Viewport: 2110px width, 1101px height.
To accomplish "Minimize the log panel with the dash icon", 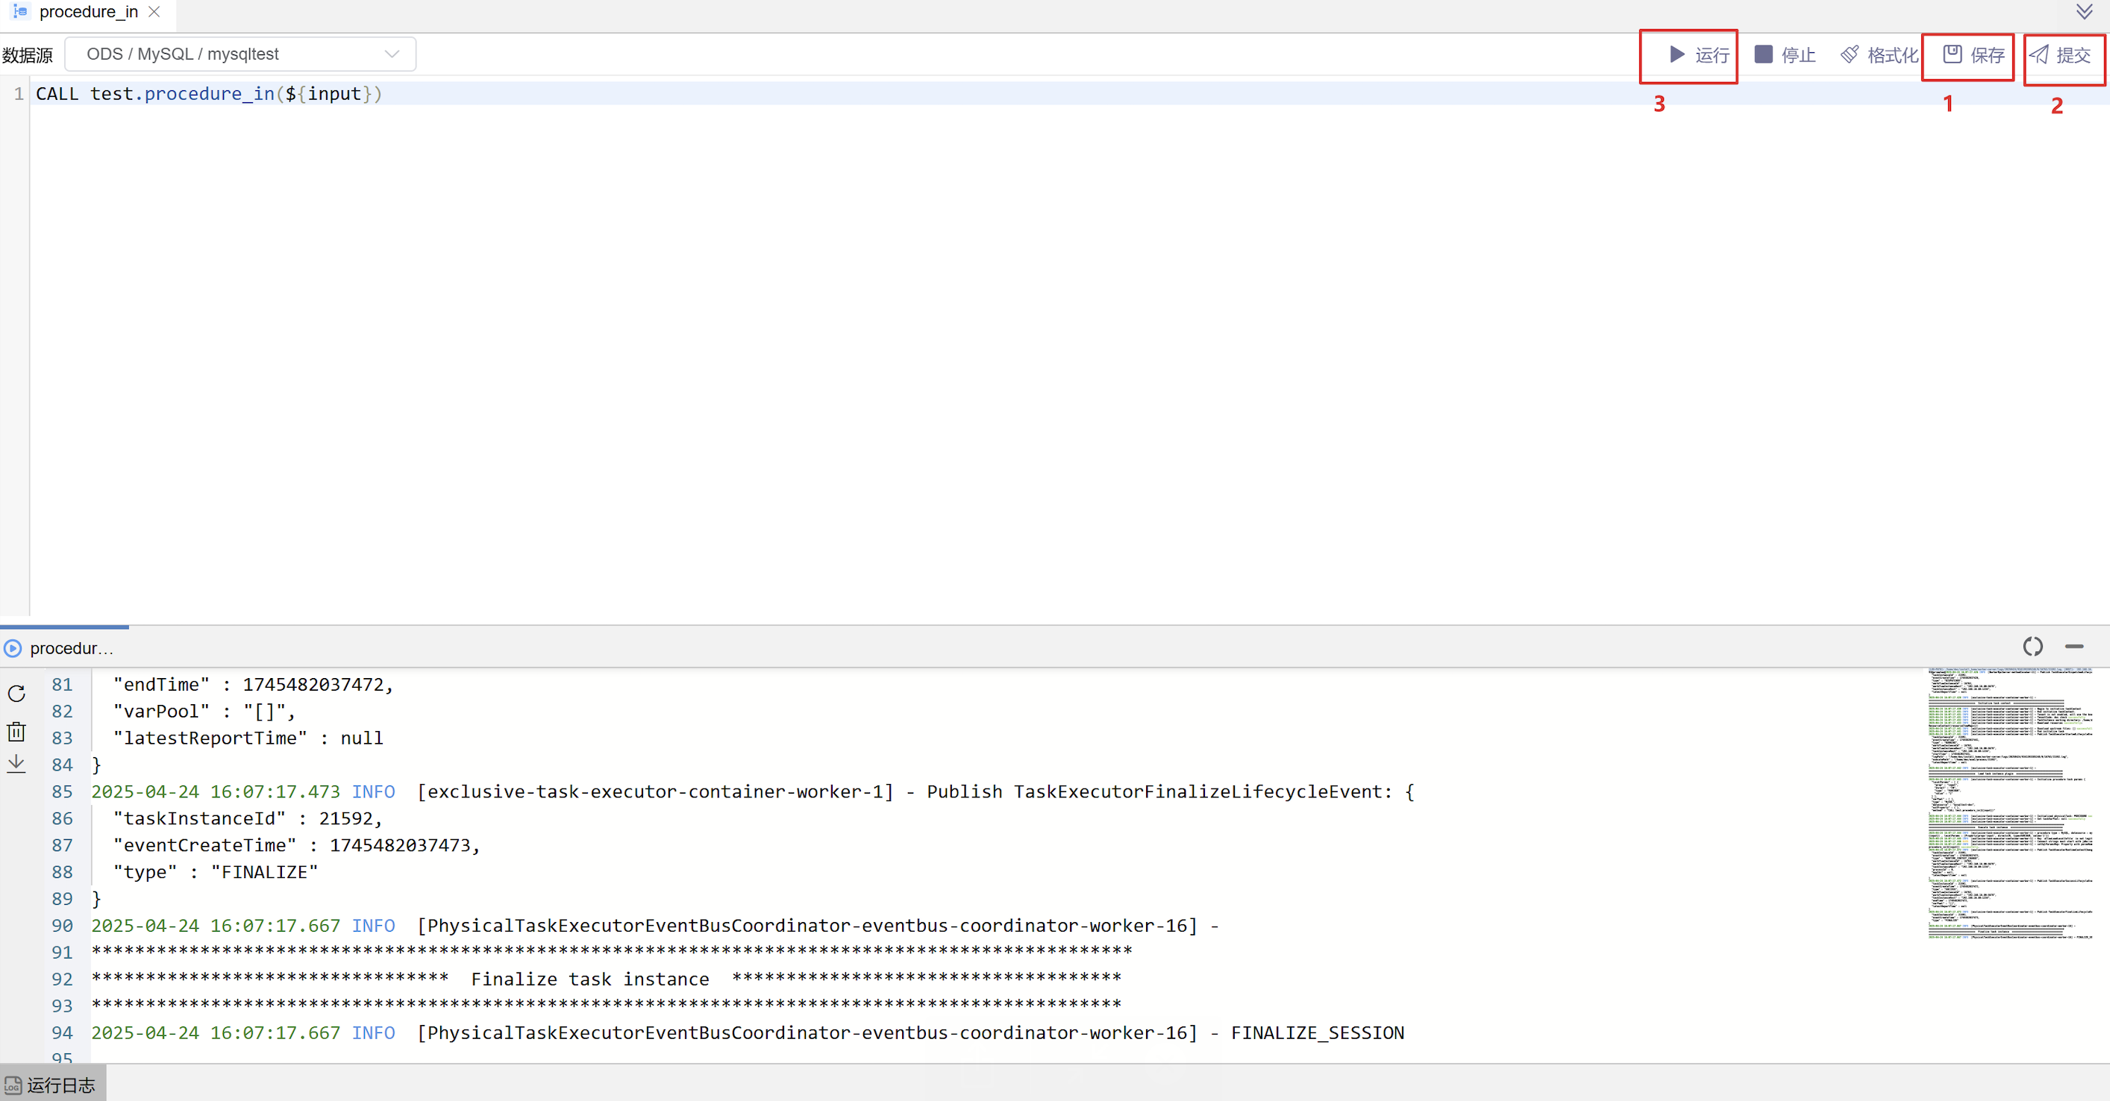I will point(2073,646).
